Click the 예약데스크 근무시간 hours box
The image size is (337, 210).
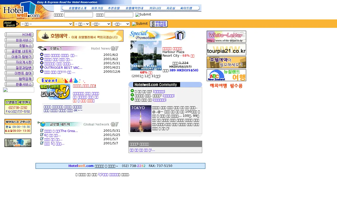pos(18,126)
